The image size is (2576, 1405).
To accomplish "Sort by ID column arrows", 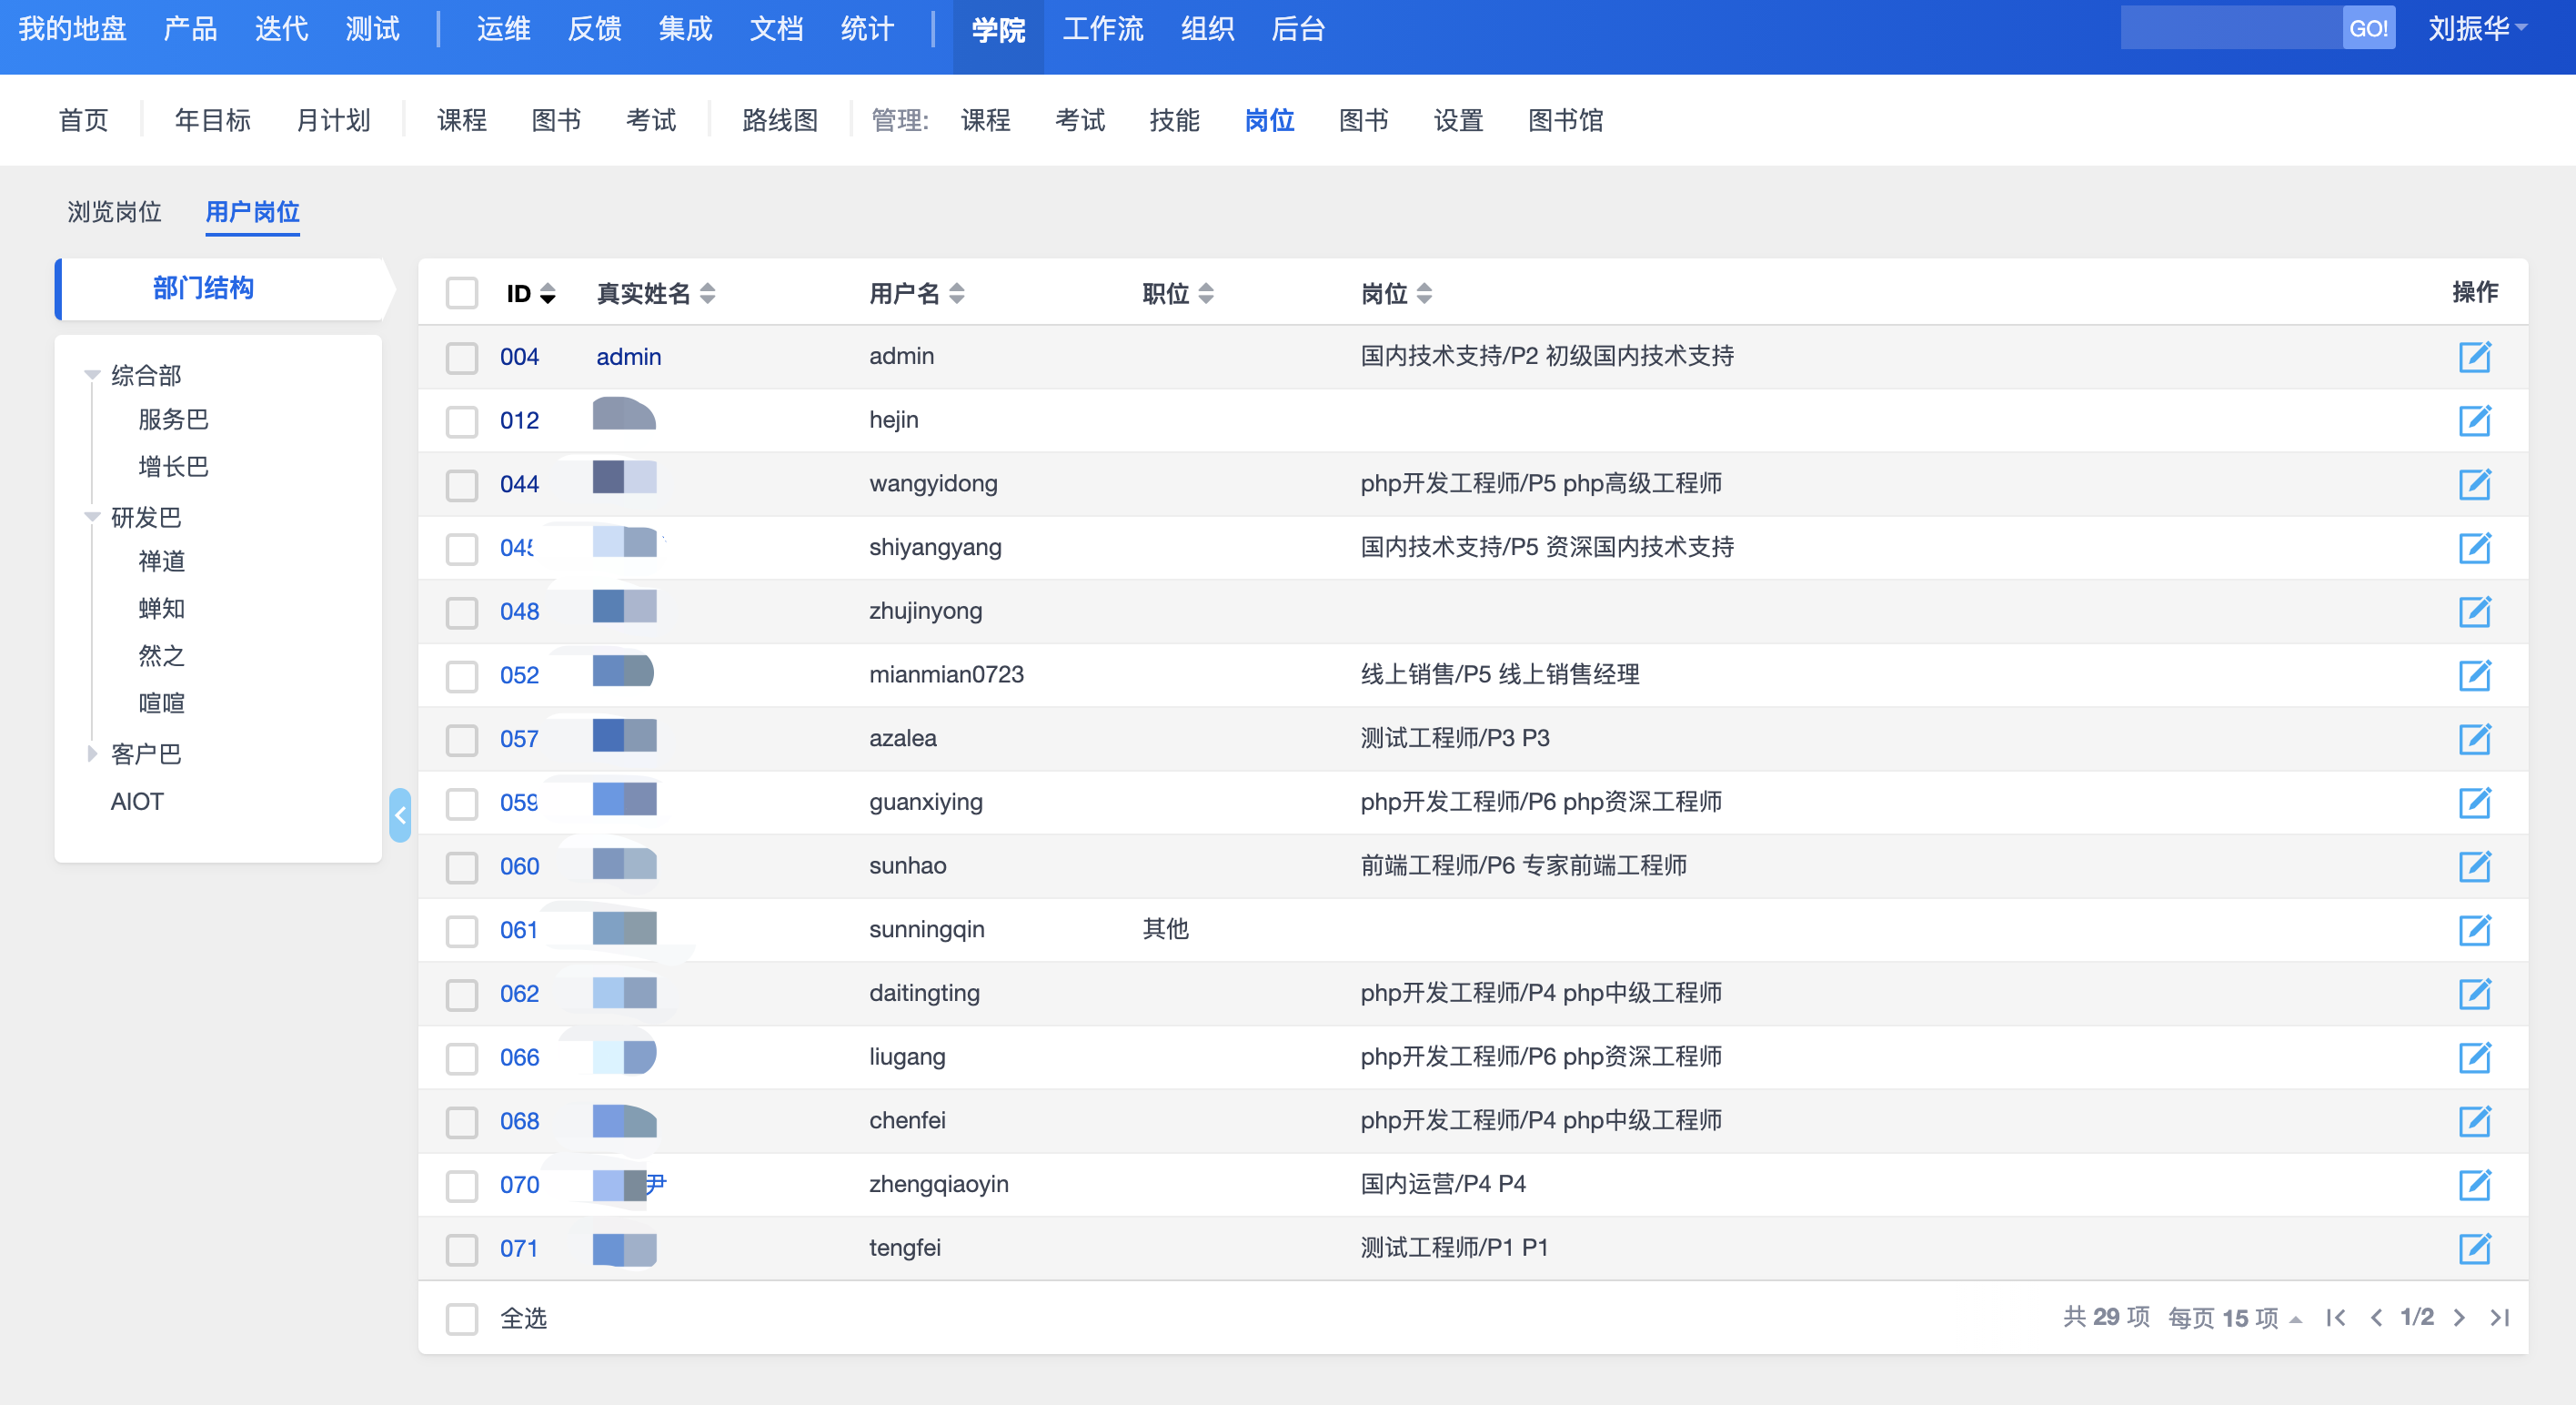I will pyautogui.click(x=547, y=294).
